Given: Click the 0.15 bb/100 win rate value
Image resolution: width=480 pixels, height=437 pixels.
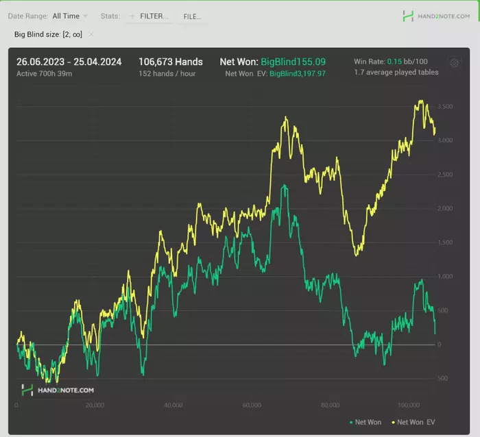Looking at the screenshot, I should (x=407, y=62).
